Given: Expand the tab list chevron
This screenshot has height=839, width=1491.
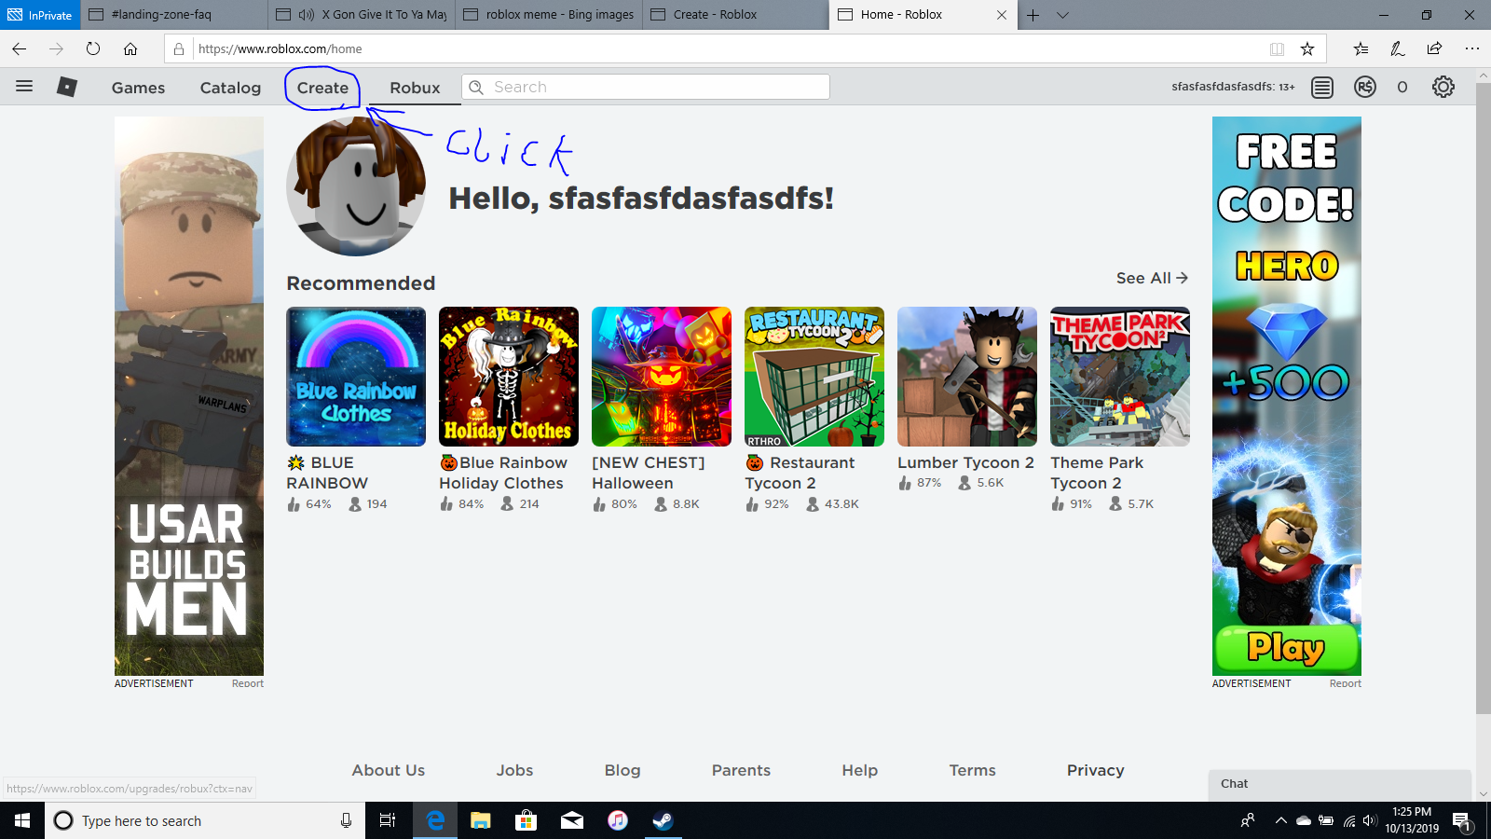Looking at the screenshot, I should [x=1062, y=15].
